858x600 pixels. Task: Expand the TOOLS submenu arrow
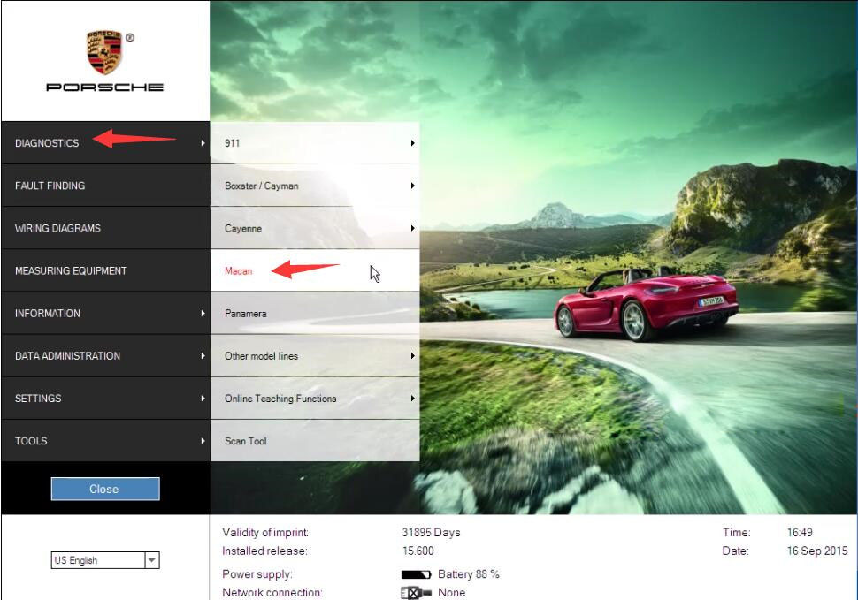pos(203,442)
